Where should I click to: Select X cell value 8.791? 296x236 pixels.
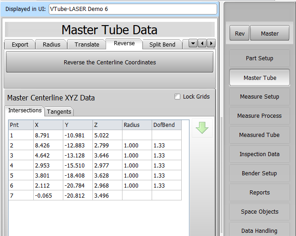48,135
